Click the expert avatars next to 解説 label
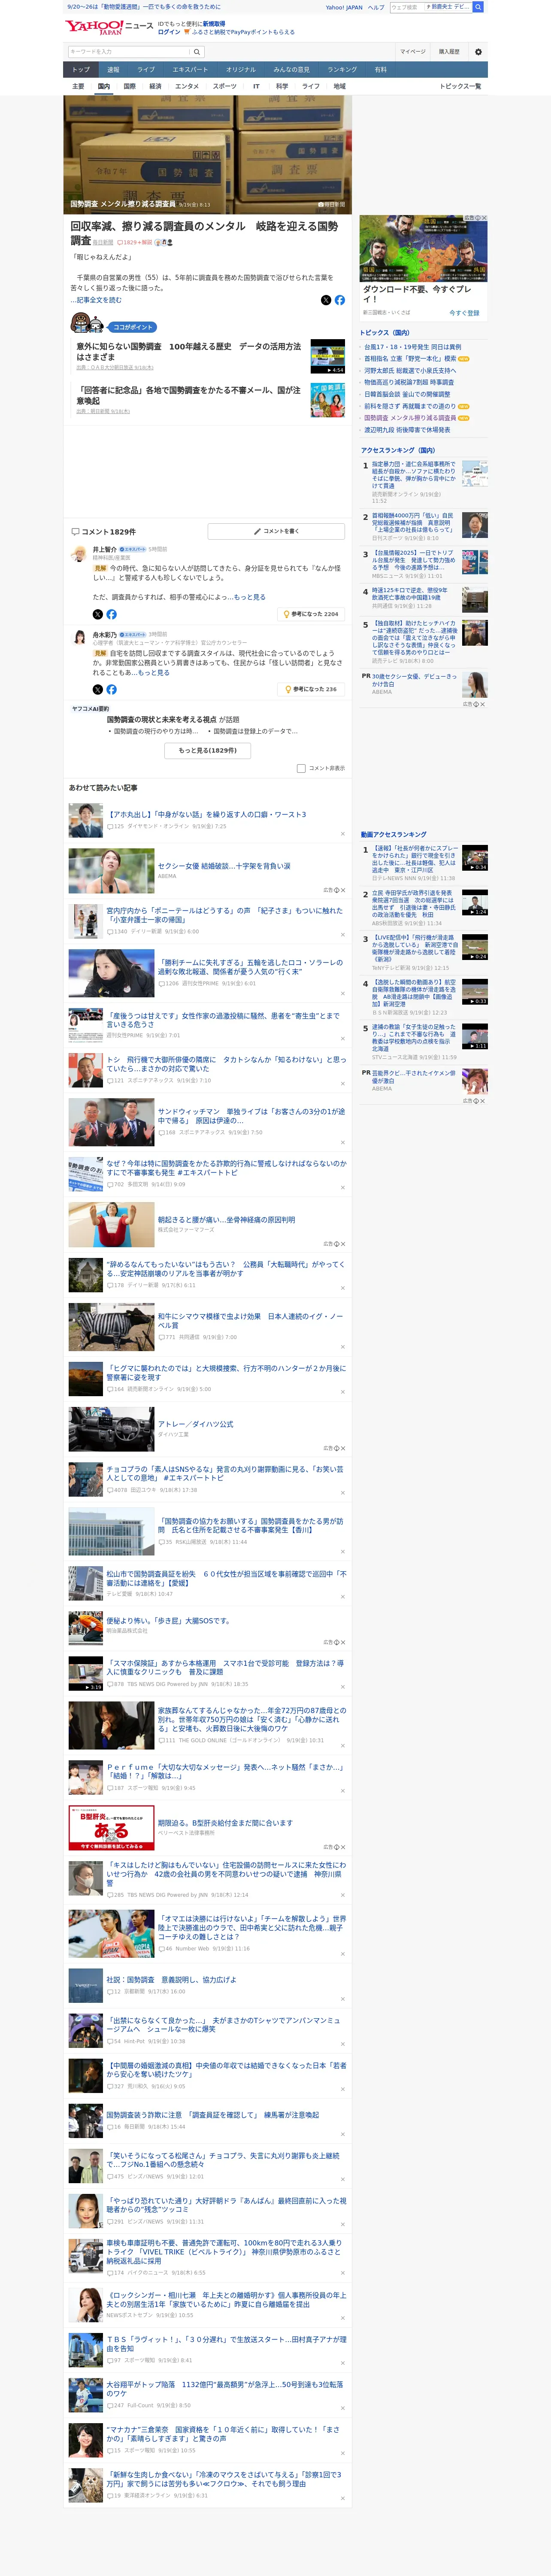 [x=163, y=242]
